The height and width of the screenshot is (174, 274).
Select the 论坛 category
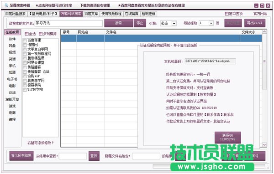click(12, 92)
